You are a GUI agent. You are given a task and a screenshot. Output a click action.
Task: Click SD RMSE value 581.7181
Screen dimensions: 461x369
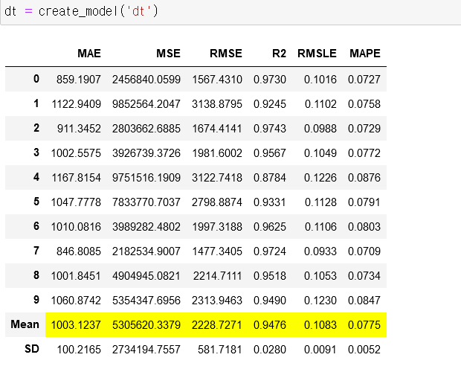coord(219,350)
